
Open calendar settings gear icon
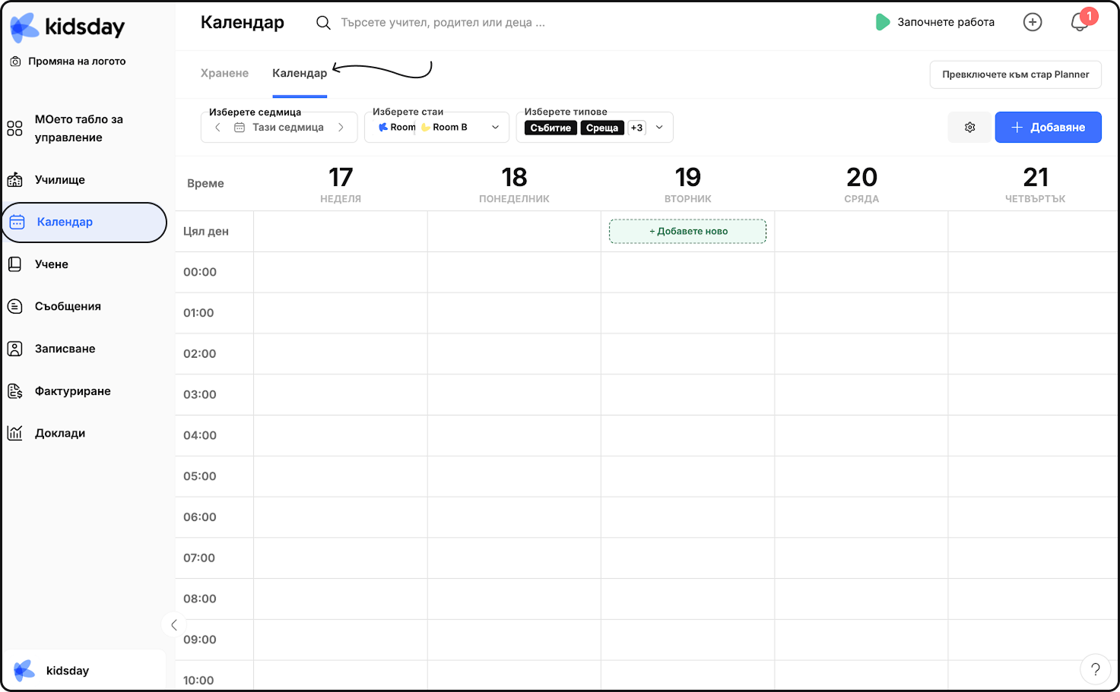(969, 128)
